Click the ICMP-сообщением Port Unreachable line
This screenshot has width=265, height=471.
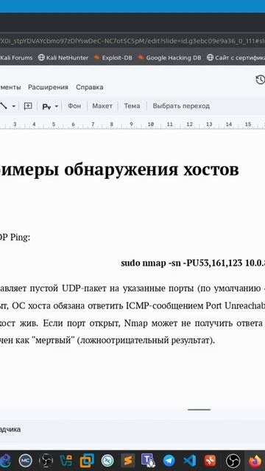(132, 306)
